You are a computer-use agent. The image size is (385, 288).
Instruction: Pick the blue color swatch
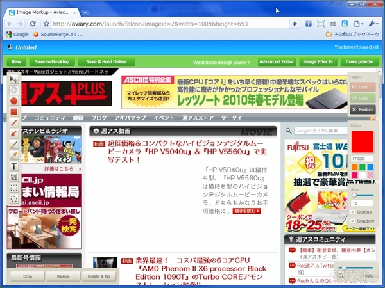pos(370,167)
